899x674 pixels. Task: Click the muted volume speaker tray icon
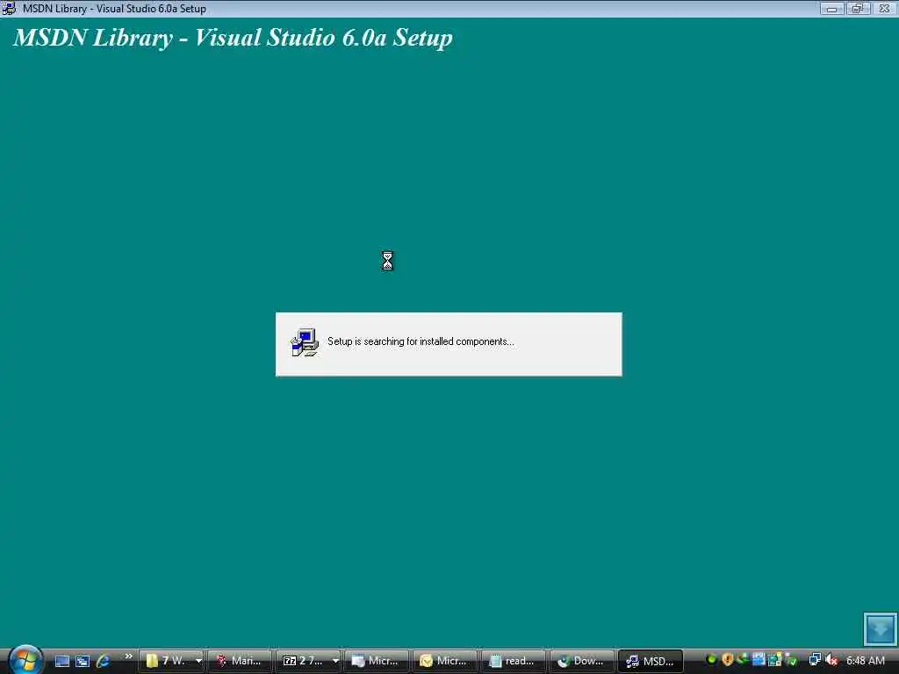831,660
